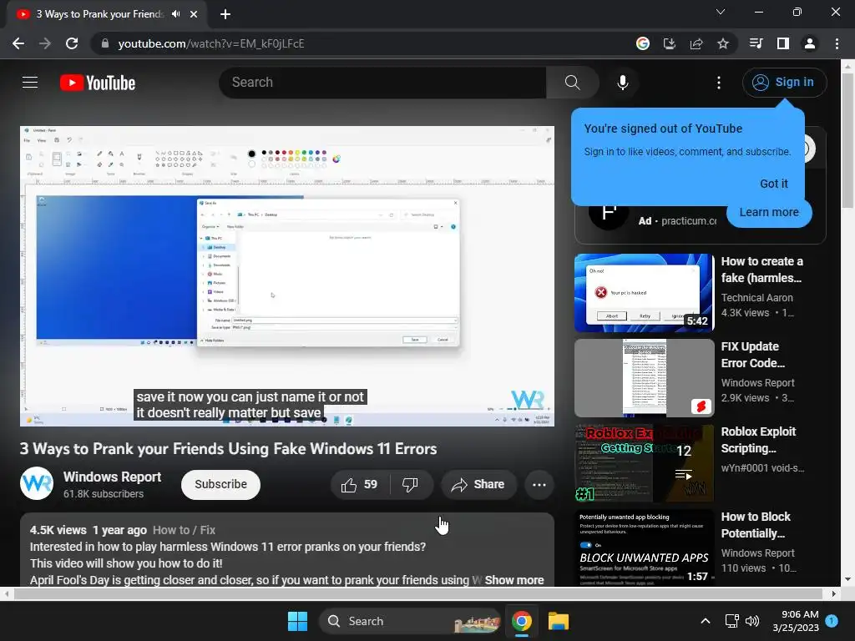
Task: Open the Windows Start menu
Action: (297, 621)
